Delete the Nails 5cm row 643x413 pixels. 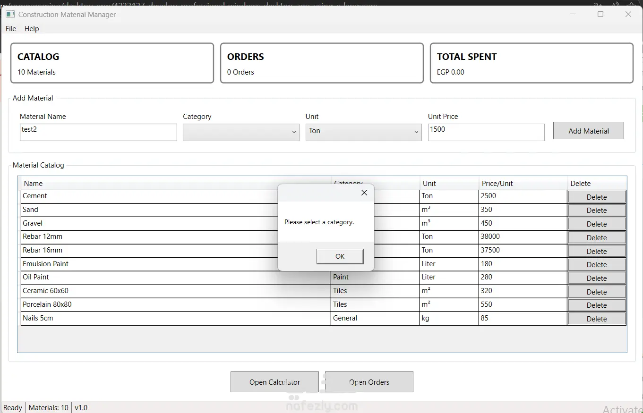pos(597,319)
